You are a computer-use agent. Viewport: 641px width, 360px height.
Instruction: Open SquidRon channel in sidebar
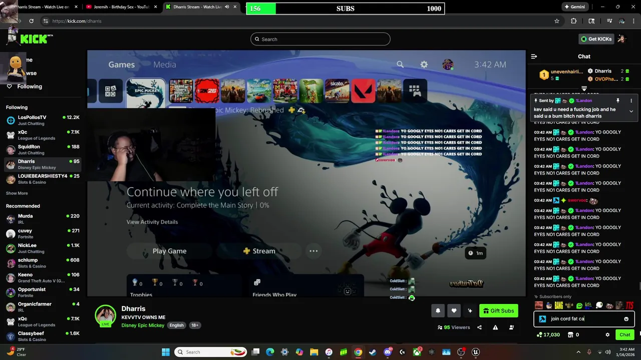[43, 149]
